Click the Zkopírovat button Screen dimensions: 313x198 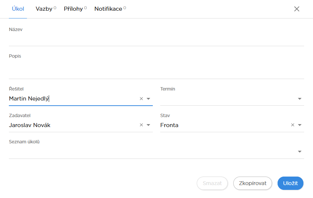click(252, 183)
